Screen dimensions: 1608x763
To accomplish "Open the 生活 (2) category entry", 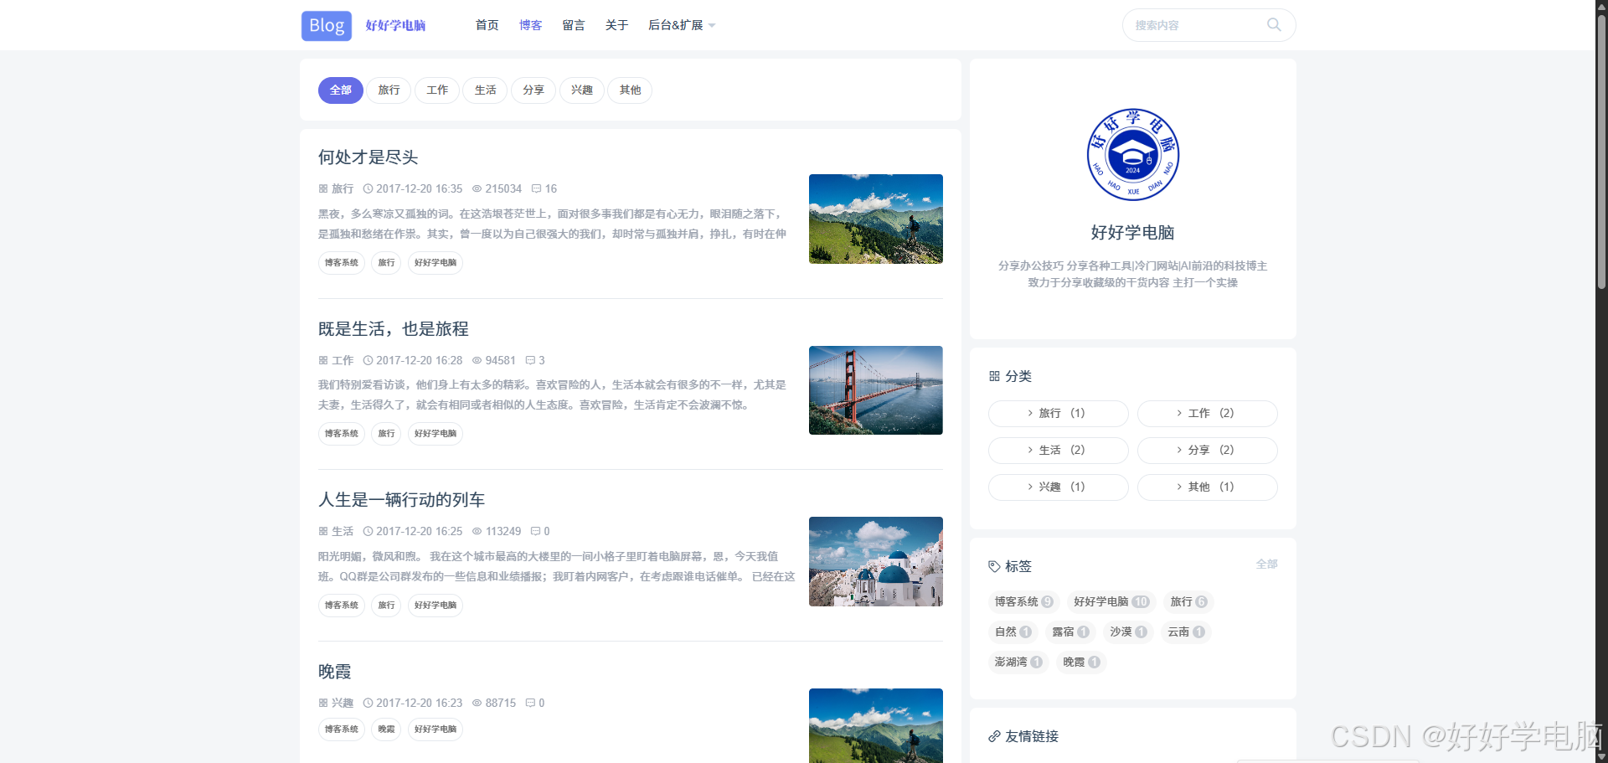I will coord(1058,451).
